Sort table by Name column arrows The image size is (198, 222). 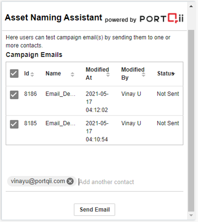(72, 74)
